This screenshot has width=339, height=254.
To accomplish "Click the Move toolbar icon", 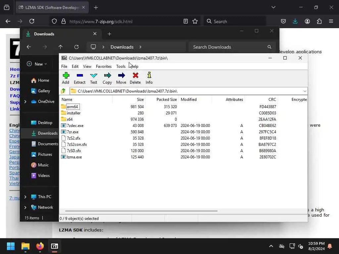I will click(121, 78).
